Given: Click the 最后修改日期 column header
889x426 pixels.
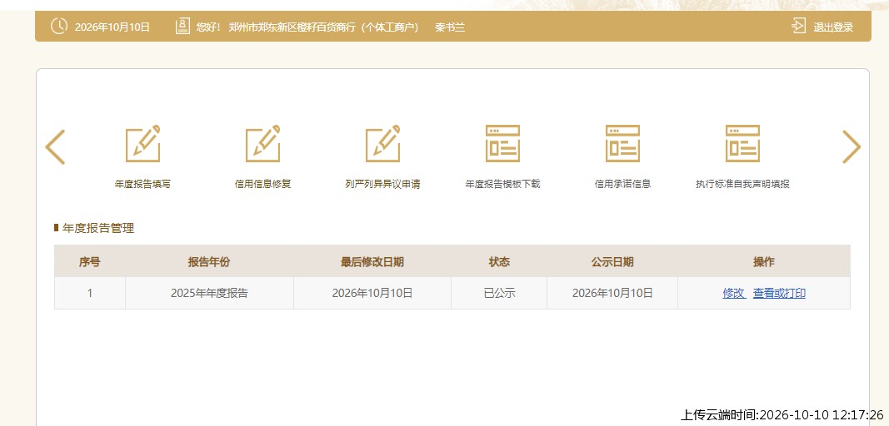Looking at the screenshot, I should (372, 262).
